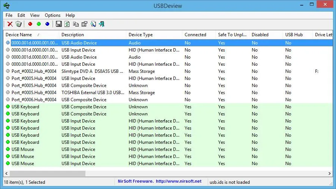Viewport: 336px width, 189px height.
Task: Click the gray status dot of Port_#0006.Hub_#0004 row
Action: click(x=8, y=99)
